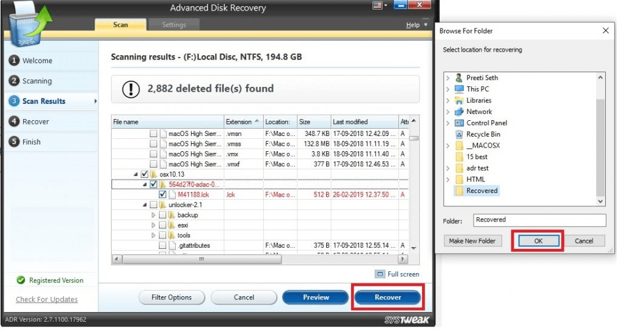Click the Registered Version green check icon
This screenshot has width=621, height=329.
click(x=21, y=280)
